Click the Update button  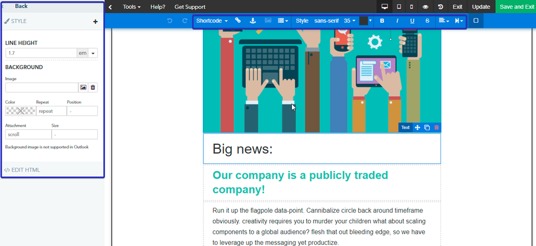pyautogui.click(x=481, y=7)
